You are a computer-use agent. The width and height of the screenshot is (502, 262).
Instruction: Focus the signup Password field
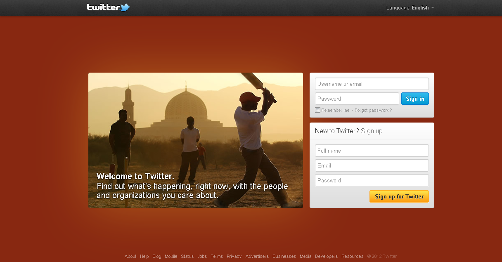click(372, 180)
